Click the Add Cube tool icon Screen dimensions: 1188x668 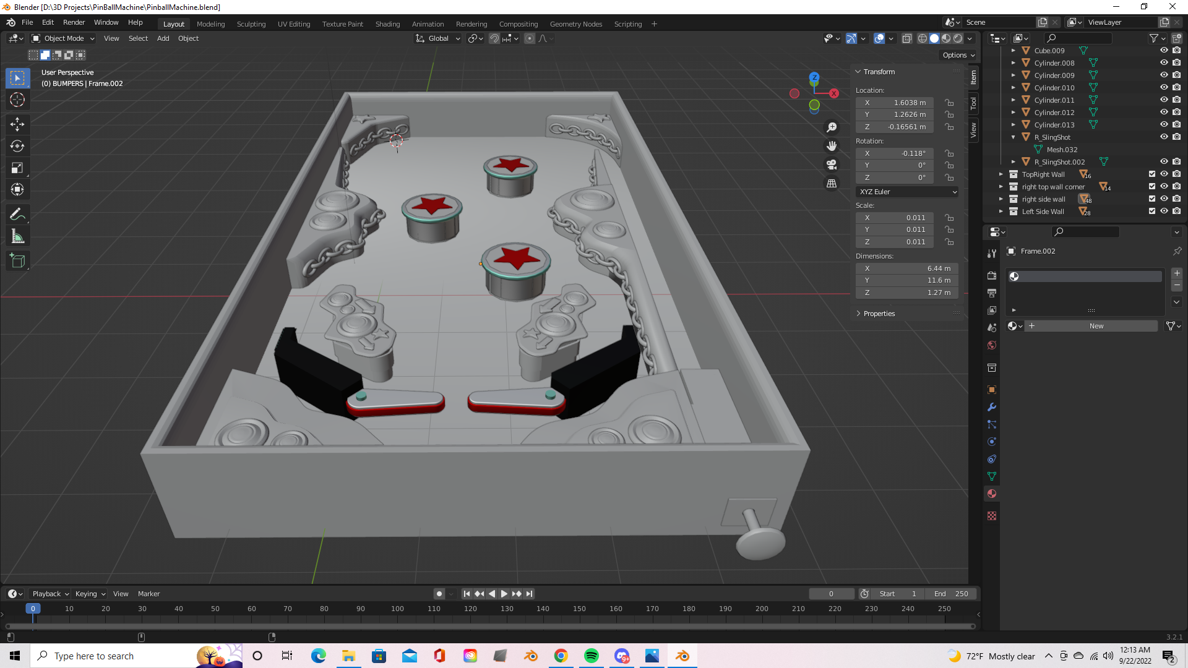17,261
